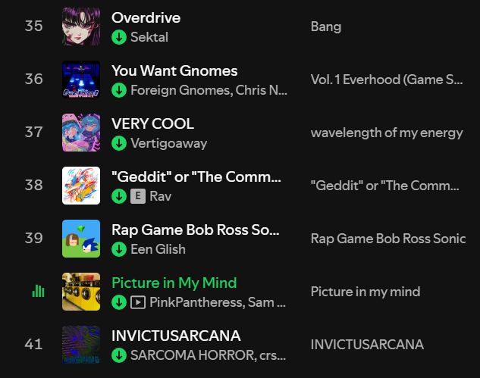Click the now-playing equalizer icon
Screen dimensions: 480x378
[38, 291]
